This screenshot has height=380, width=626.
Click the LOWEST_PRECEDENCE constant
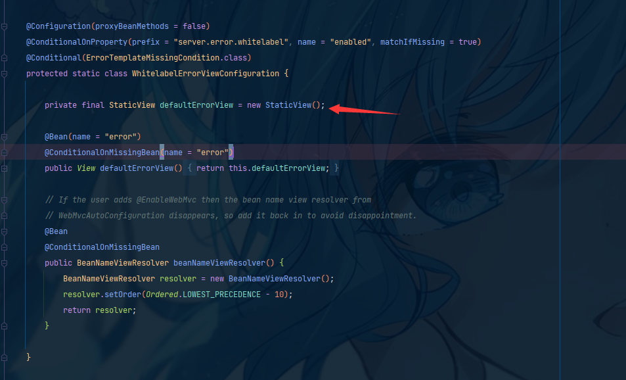click(221, 295)
